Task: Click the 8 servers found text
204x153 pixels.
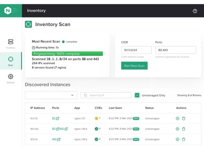Action: [49, 67]
